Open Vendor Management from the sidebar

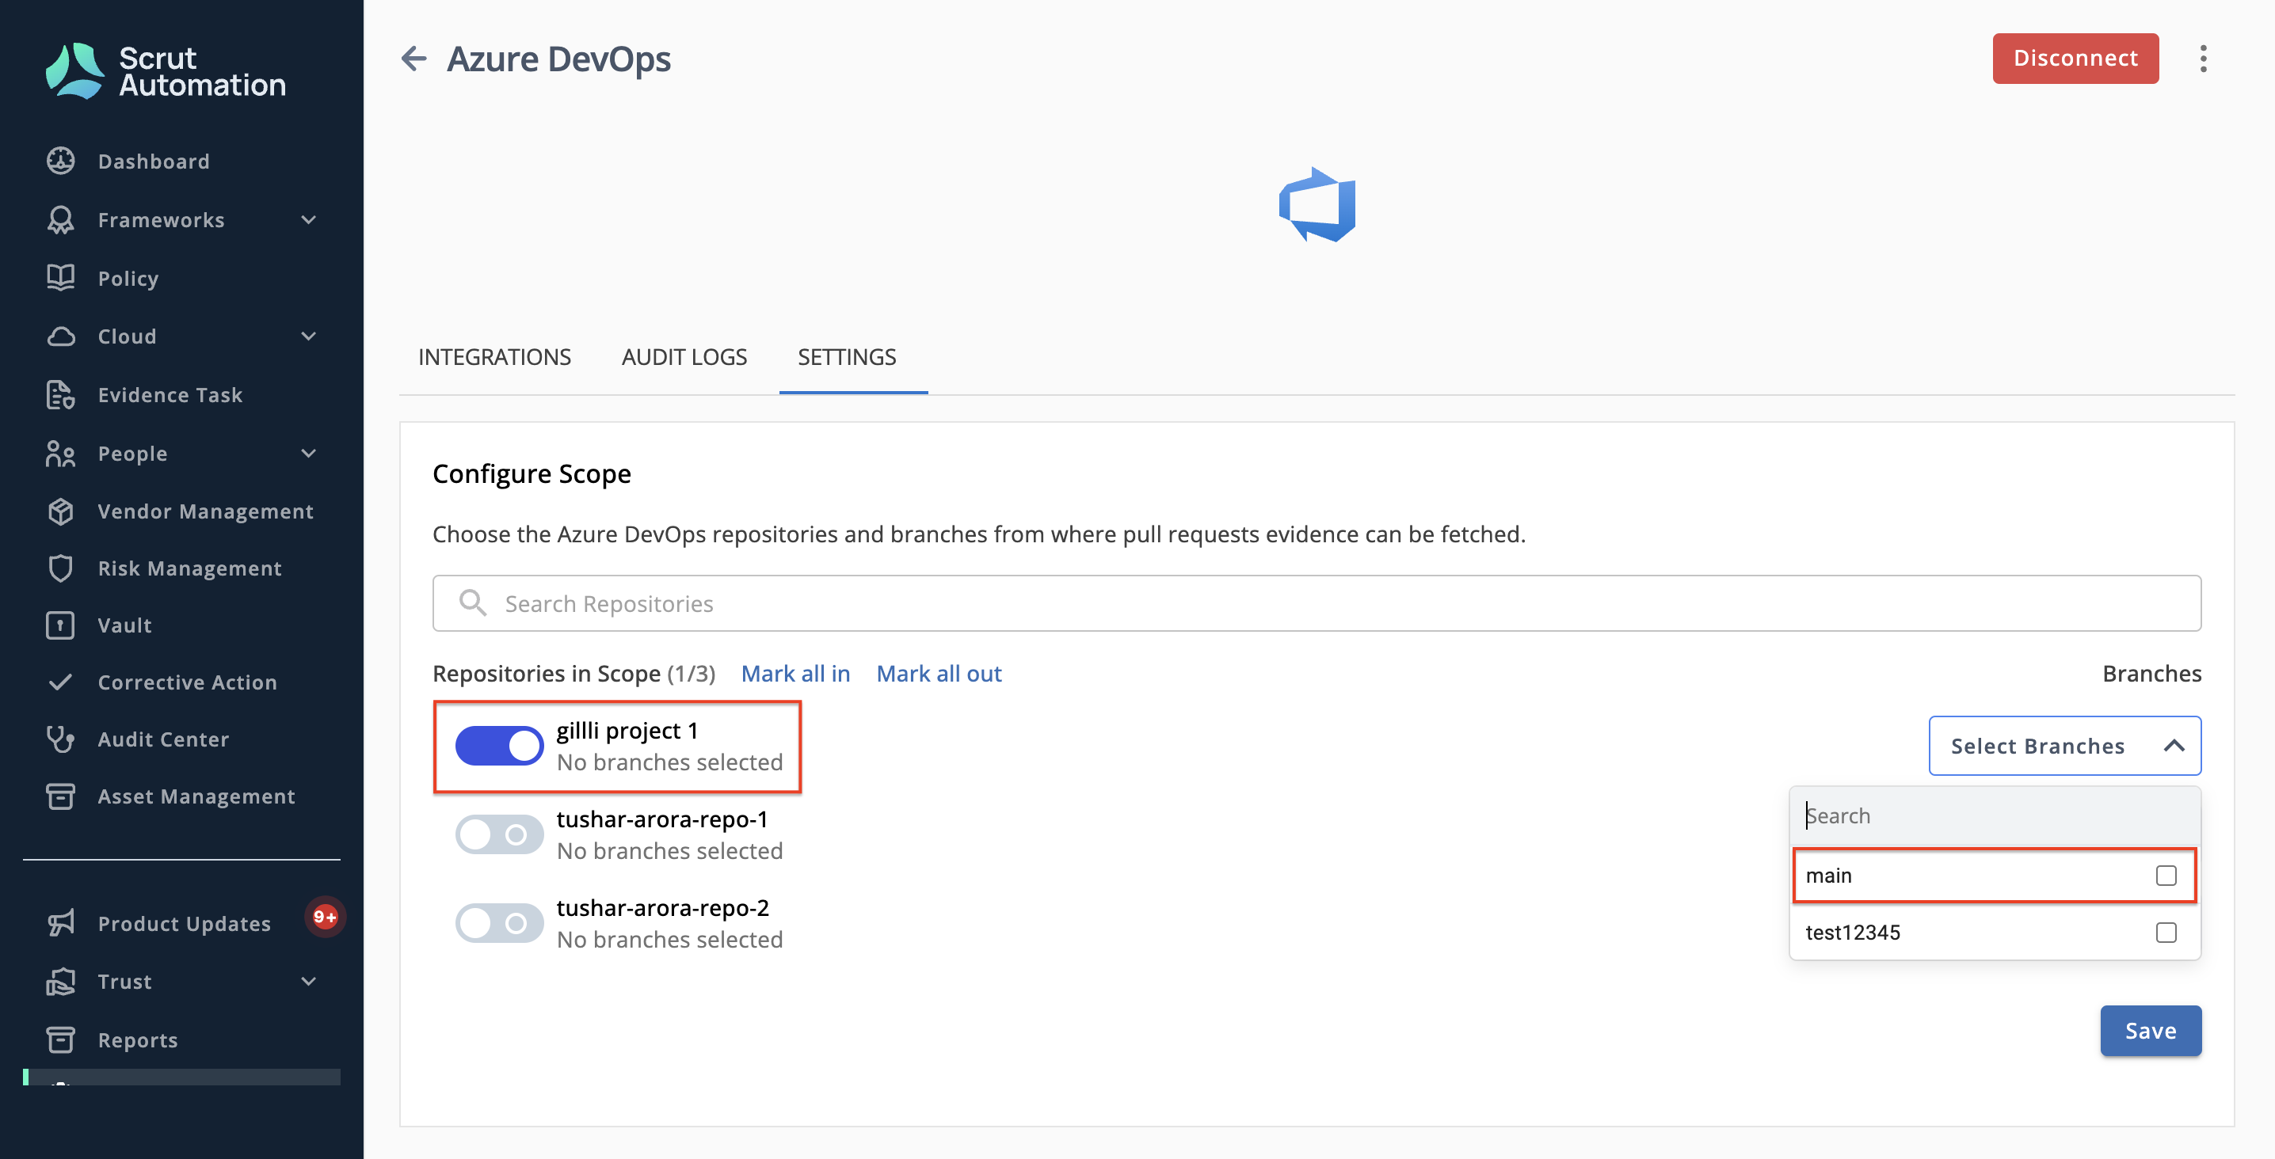pyautogui.click(x=206, y=511)
